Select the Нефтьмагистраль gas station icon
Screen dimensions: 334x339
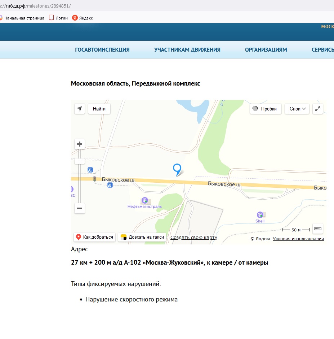pyautogui.click(x=145, y=200)
